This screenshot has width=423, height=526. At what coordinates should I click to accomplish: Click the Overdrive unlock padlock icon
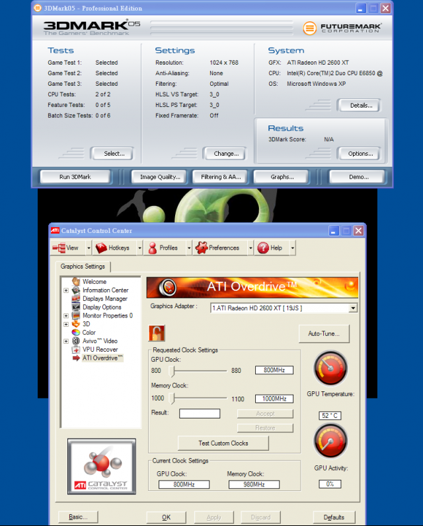coord(157,333)
